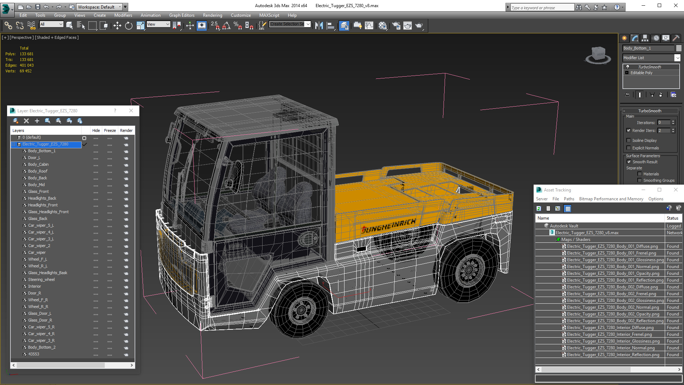Click object color swatch beside Body_Bottom_1
The height and width of the screenshot is (385, 684).
[x=679, y=48]
